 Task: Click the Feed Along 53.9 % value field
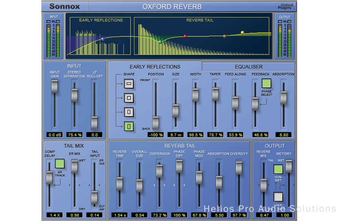click(235, 135)
